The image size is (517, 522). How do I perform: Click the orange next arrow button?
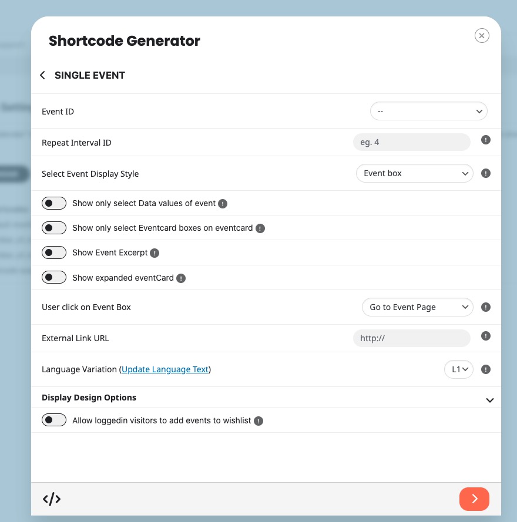coord(474,499)
